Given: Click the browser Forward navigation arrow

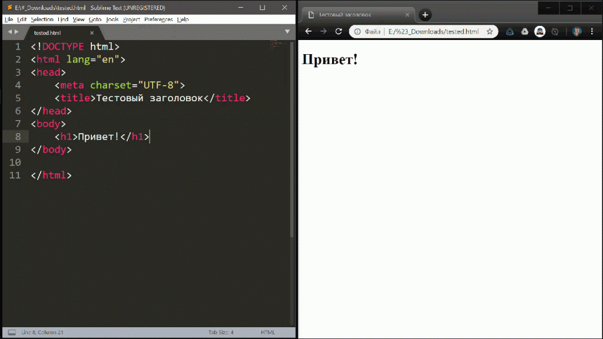Looking at the screenshot, I should point(322,31).
